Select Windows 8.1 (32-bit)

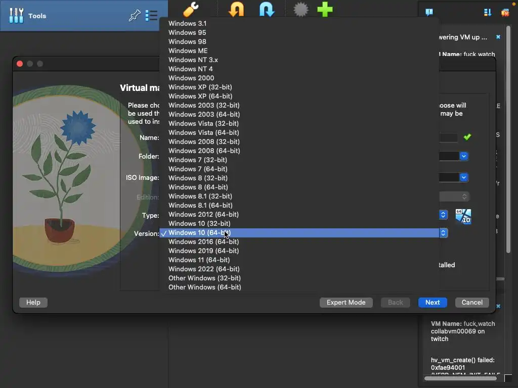click(x=299, y=196)
